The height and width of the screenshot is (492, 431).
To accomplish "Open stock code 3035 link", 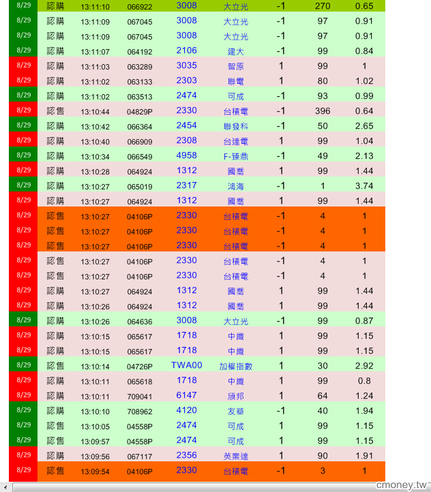I will 186,65.
